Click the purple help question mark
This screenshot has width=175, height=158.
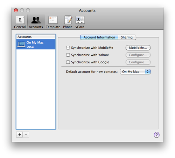[156, 135]
